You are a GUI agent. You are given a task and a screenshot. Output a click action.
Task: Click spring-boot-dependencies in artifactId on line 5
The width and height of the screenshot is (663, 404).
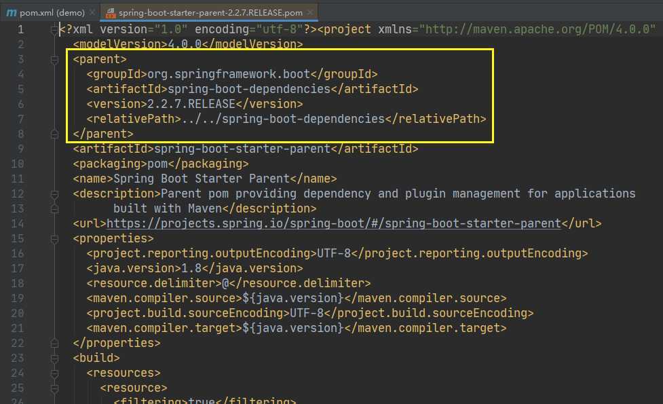[249, 89]
